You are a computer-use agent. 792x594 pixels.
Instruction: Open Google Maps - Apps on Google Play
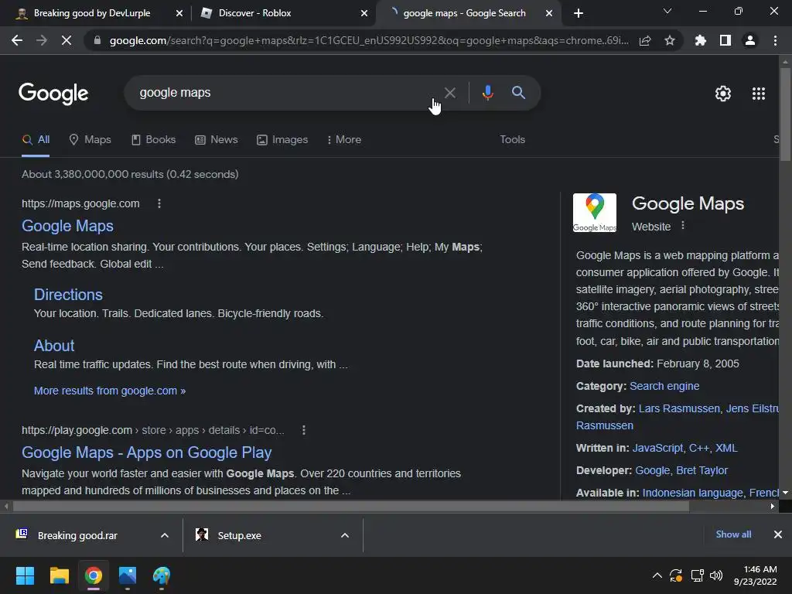click(x=146, y=452)
